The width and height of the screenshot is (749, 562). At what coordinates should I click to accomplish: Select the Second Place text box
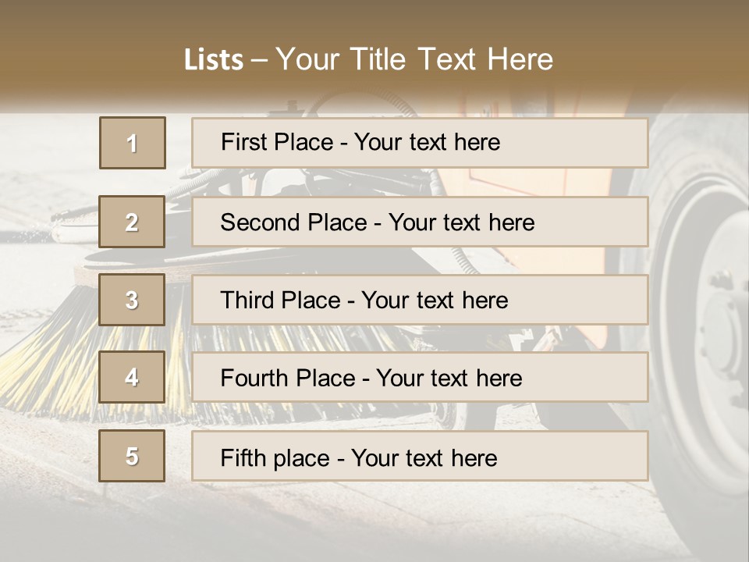click(420, 222)
